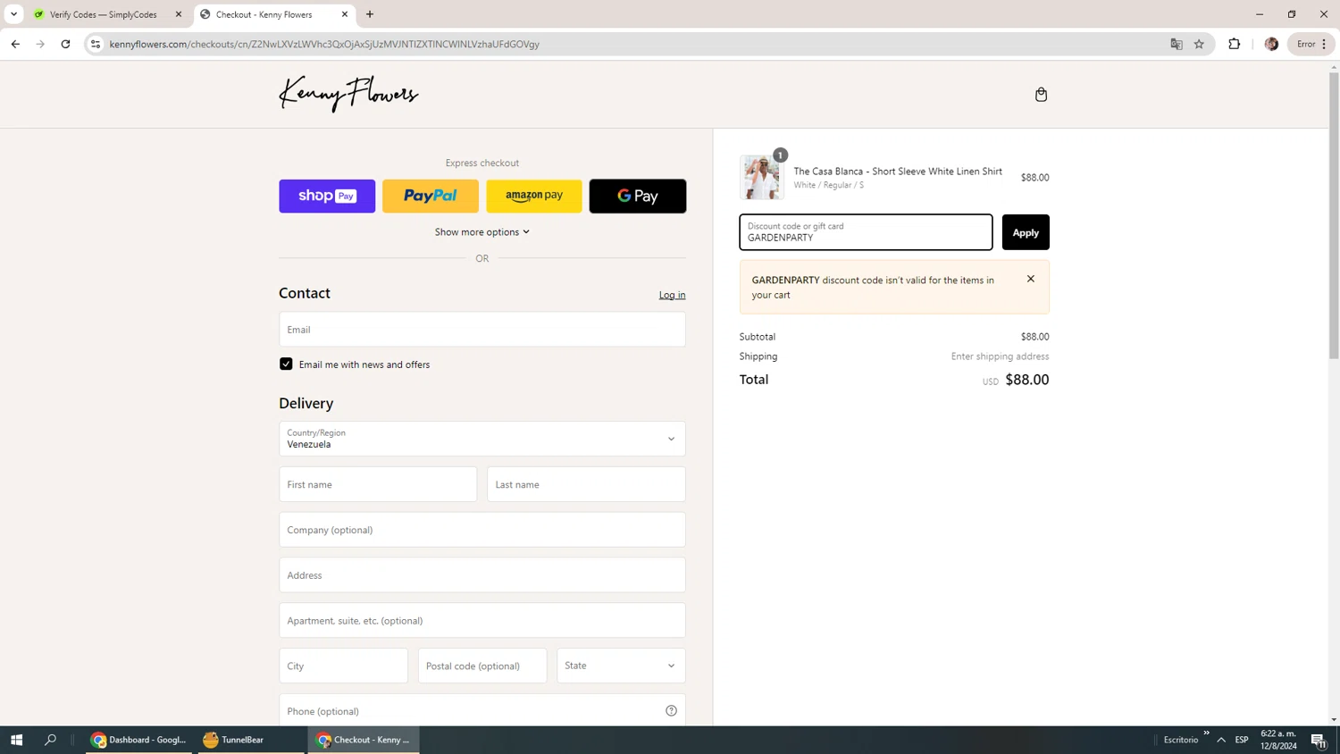Screen dimensions: 1340x754
Task: Click the Enter shipping address text
Action: pyautogui.click(x=1000, y=356)
